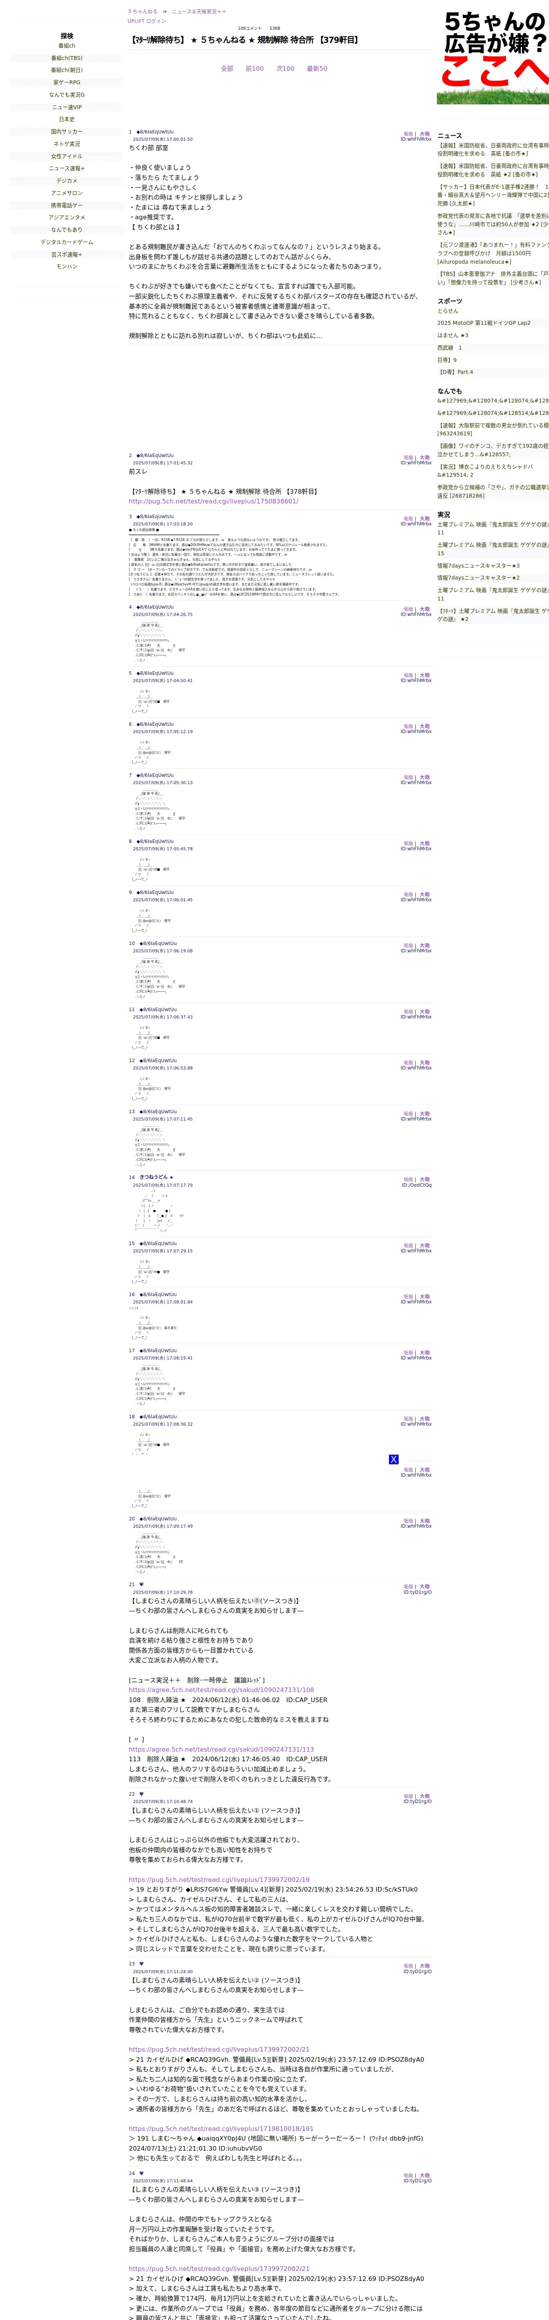Click 垢版 link on post 2
549x2320 pixels.
[x=408, y=457]
